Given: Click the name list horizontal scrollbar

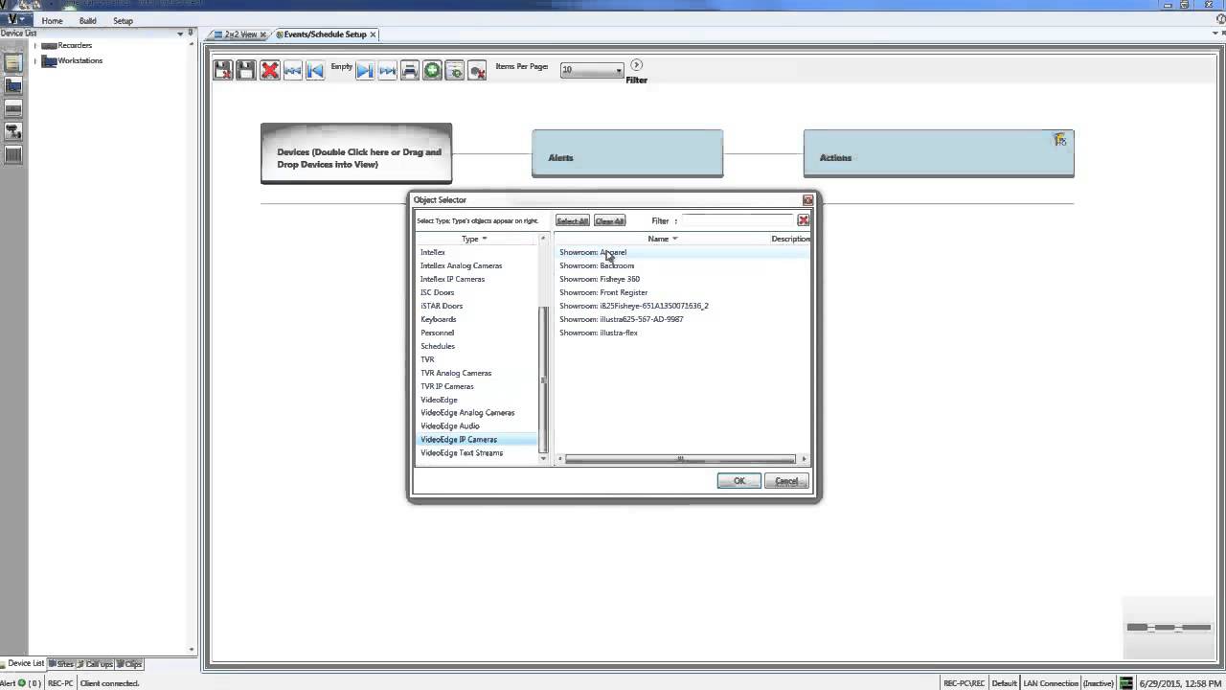Looking at the screenshot, I should [681, 459].
